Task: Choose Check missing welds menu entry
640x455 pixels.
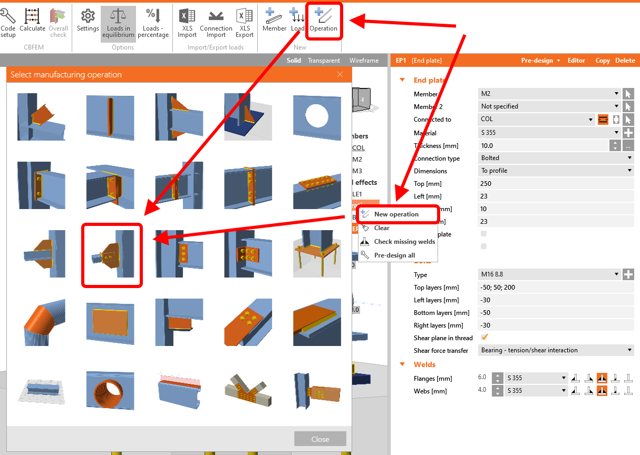Action: (x=397, y=242)
